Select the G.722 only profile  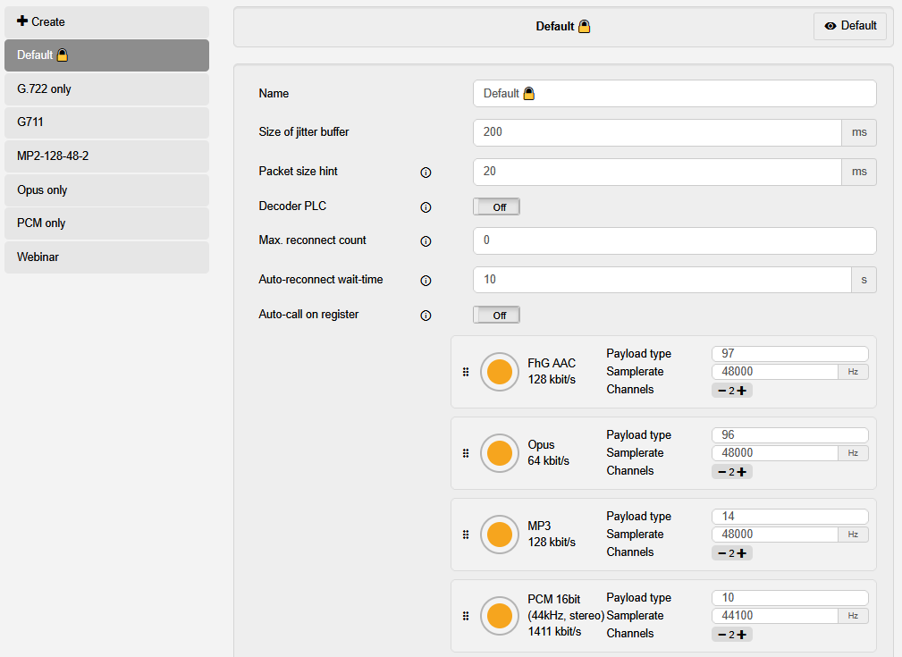(106, 89)
